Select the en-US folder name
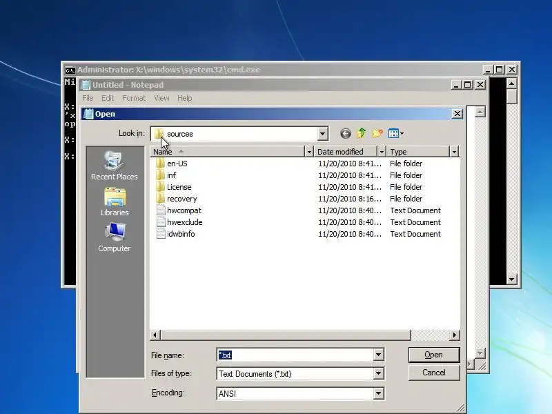This screenshot has height=414, width=552. (x=177, y=164)
